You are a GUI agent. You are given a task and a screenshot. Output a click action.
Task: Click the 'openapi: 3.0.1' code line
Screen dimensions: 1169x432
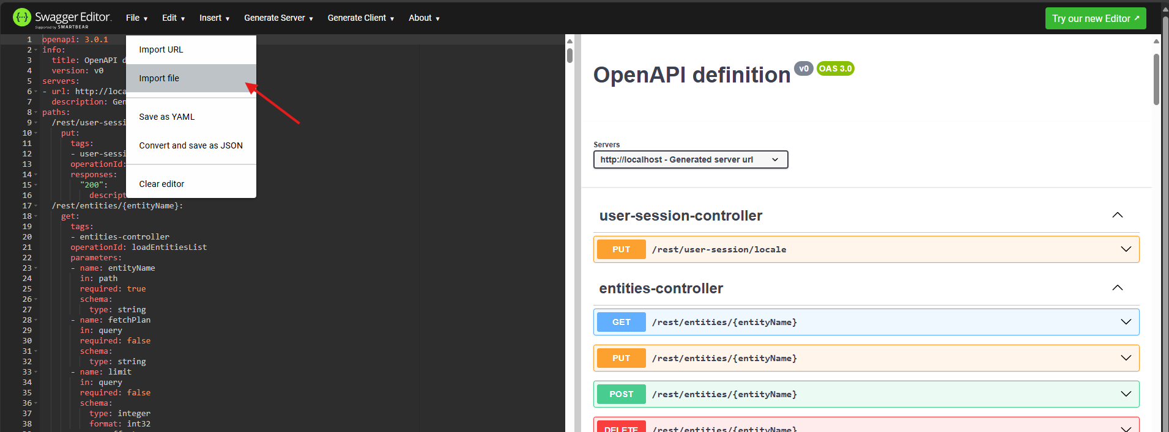pyautogui.click(x=75, y=40)
